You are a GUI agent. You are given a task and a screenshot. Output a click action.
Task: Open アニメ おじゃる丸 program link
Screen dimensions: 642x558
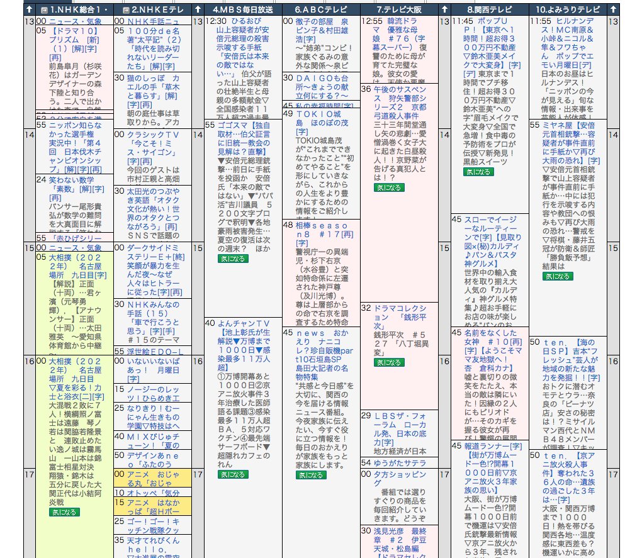tap(153, 478)
